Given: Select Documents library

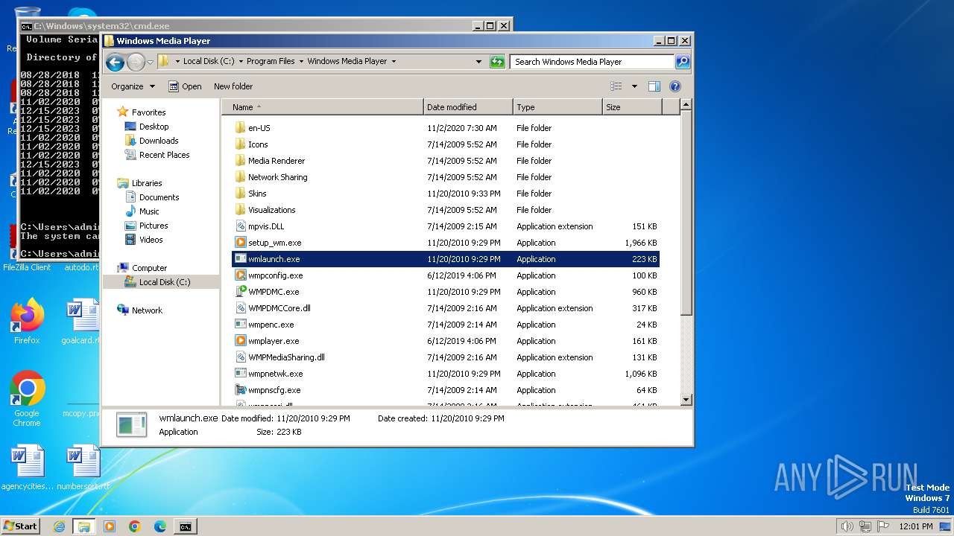Looking at the screenshot, I should click(x=159, y=197).
